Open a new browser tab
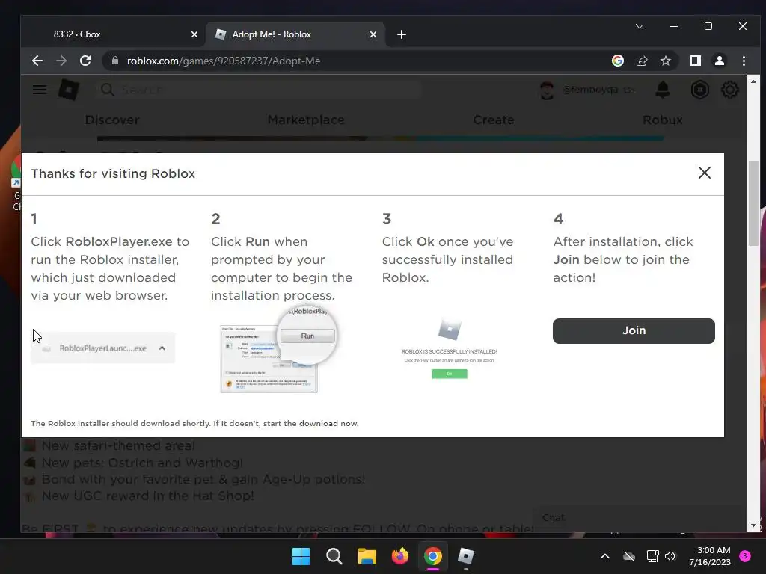The height and width of the screenshot is (574, 766). coord(402,34)
